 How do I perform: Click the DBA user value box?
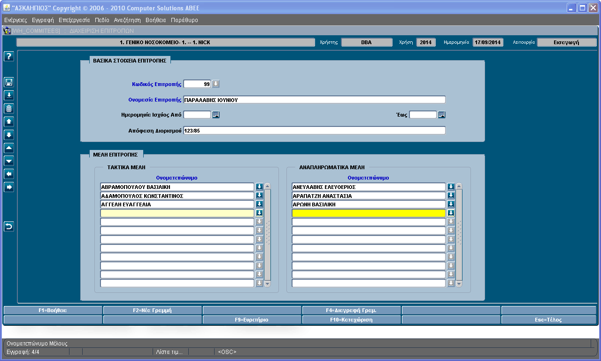[367, 42]
